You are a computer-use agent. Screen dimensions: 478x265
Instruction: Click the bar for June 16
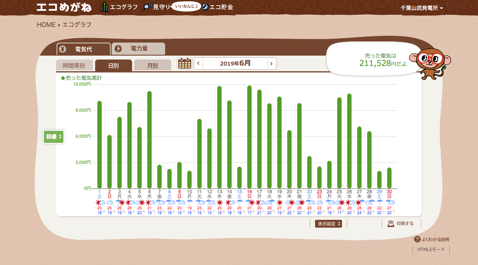click(249, 137)
